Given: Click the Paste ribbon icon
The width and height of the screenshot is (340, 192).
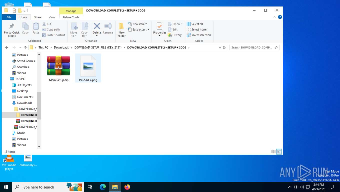Looking at the screenshot, I should (x=36, y=28).
